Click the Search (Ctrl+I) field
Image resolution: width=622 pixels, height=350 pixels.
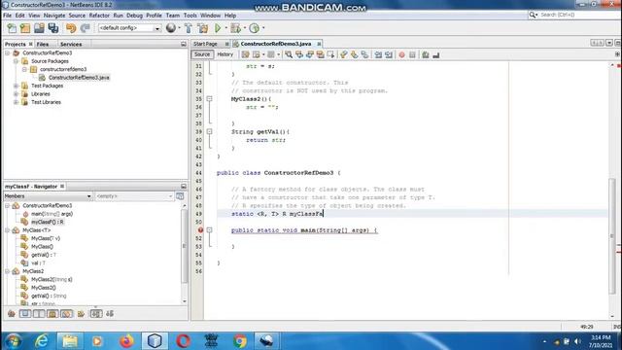[x=578, y=15]
